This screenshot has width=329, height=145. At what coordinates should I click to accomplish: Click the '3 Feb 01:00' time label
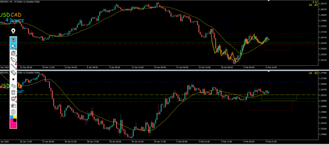(205, 141)
